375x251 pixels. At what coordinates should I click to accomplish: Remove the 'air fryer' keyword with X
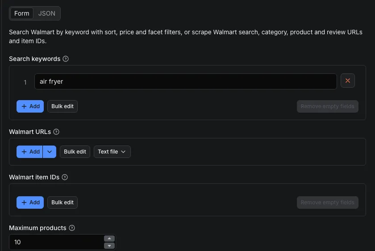tap(348, 81)
